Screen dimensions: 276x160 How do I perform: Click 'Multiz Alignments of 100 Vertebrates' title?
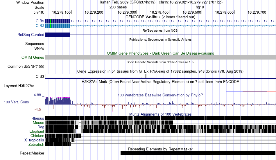pos(160,114)
